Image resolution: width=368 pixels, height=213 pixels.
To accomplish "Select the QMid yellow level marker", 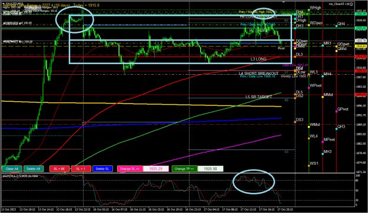I will [337, 51].
